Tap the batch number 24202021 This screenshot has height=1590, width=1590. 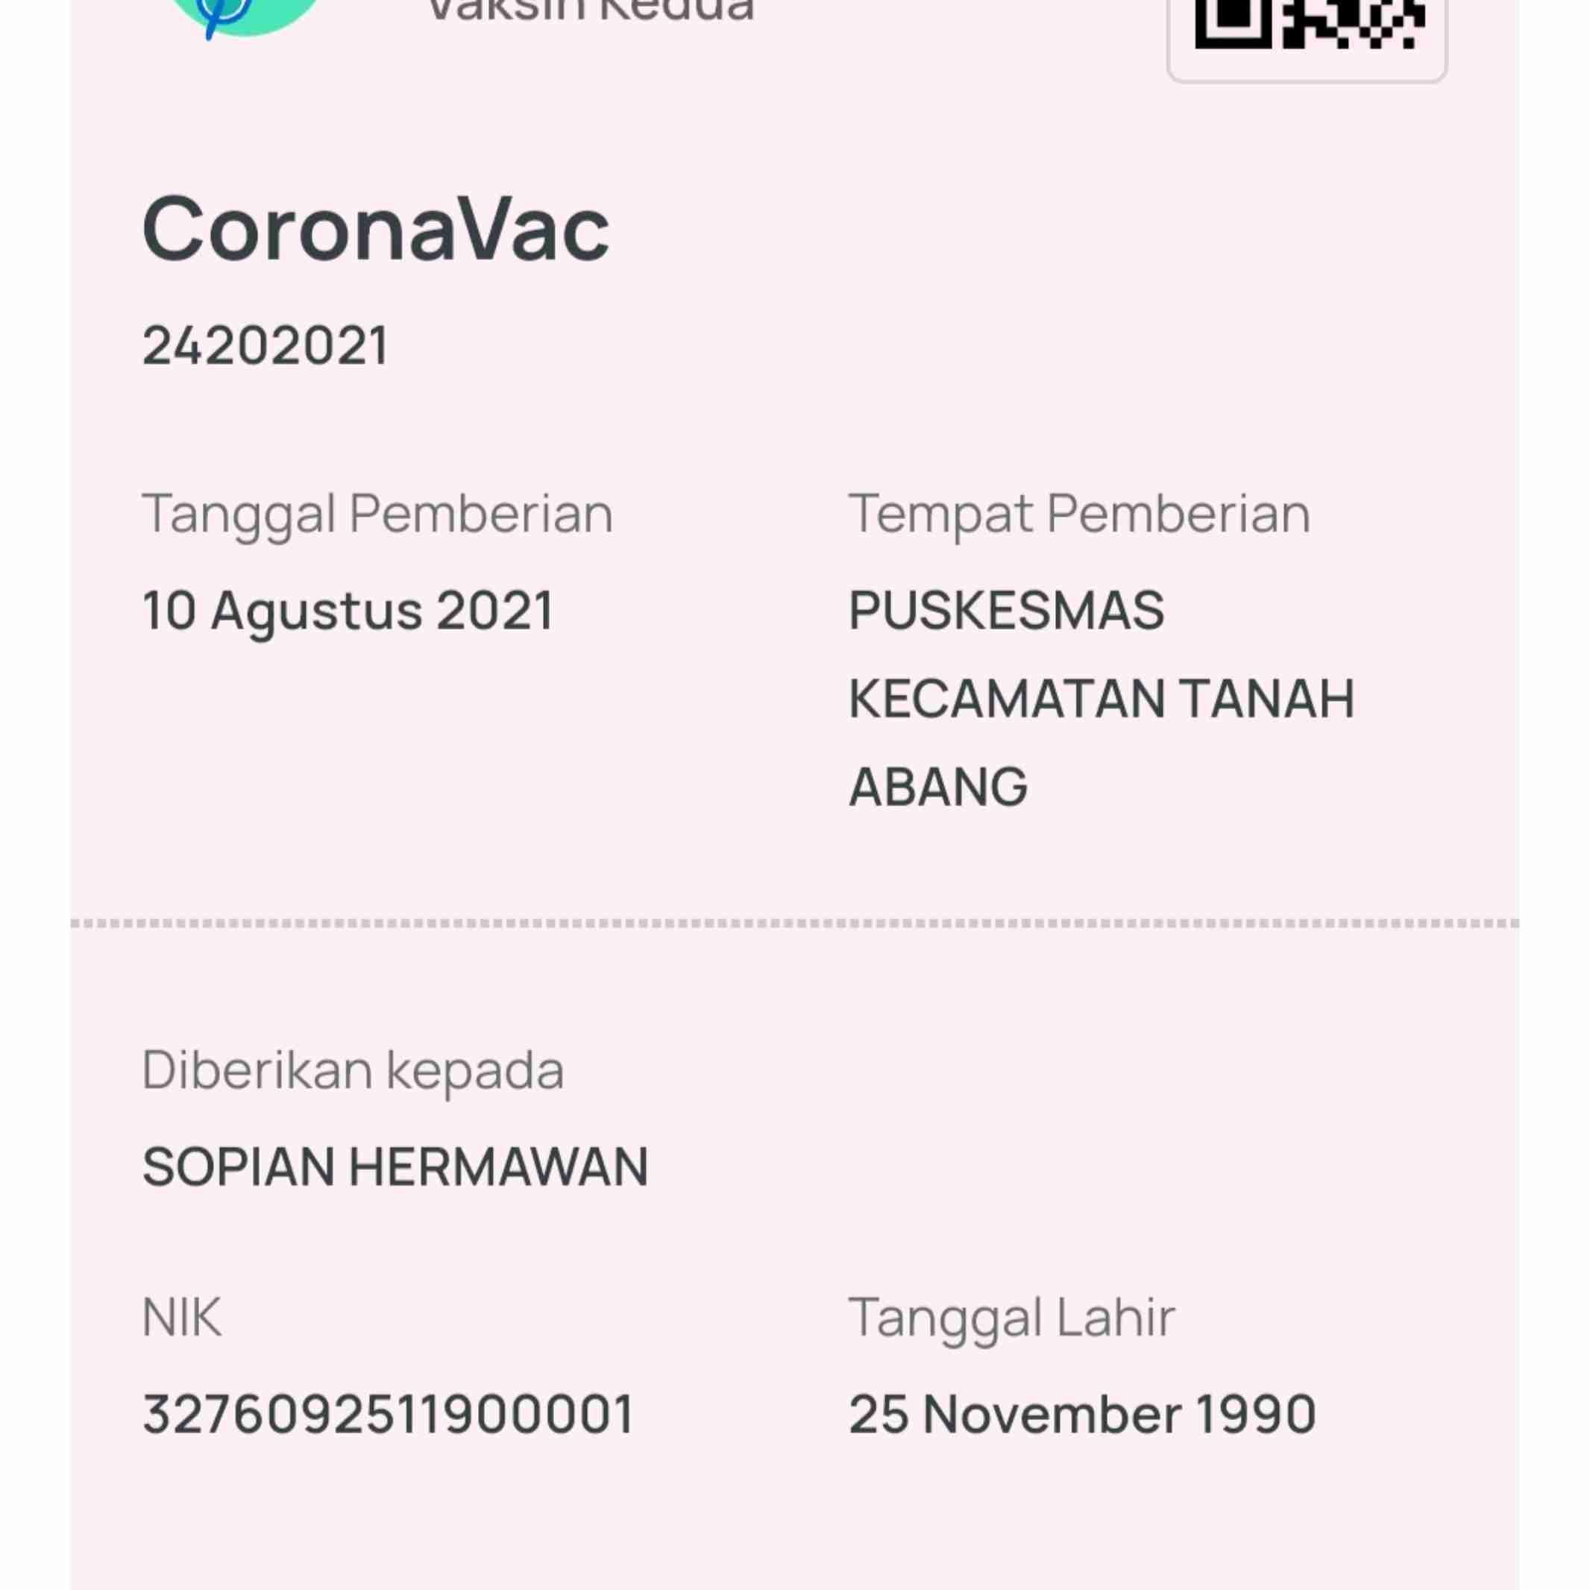click(x=265, y=345)
